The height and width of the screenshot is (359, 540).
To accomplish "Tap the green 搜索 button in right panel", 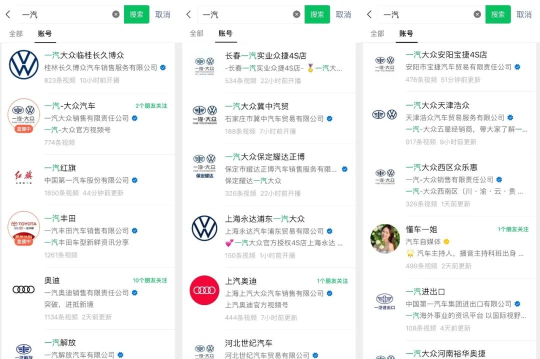I will tap(498, 14).
